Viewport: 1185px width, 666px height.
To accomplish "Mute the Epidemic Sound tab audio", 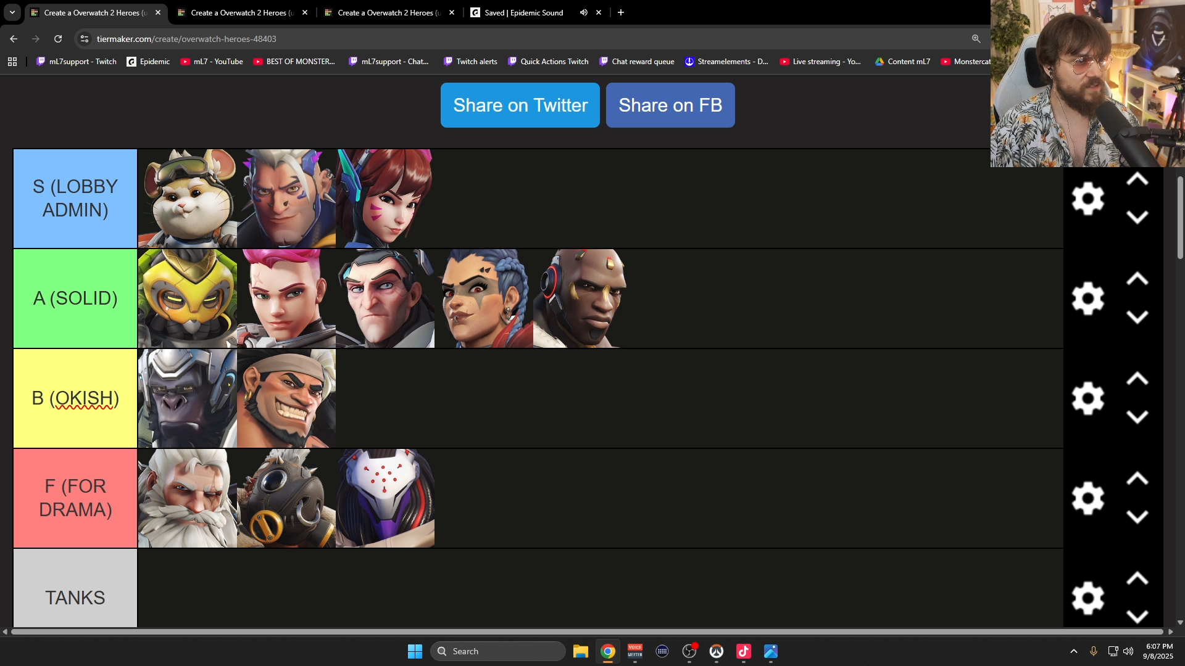I will point(583,12).
